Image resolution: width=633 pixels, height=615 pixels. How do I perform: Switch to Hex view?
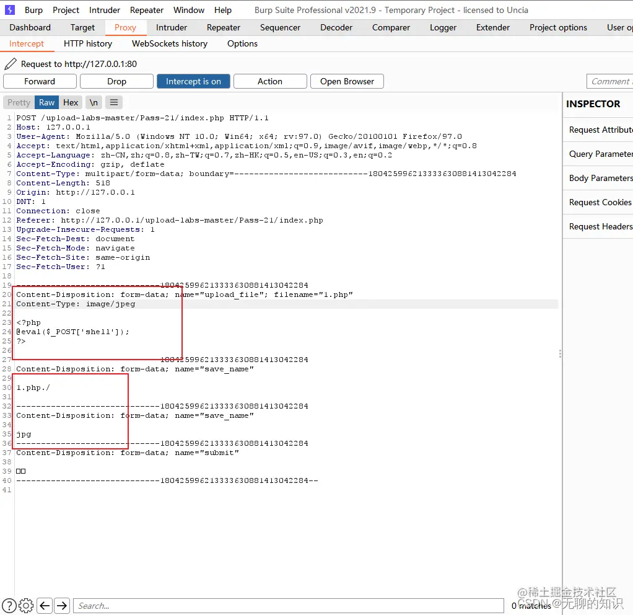click(x=71, y=103)
